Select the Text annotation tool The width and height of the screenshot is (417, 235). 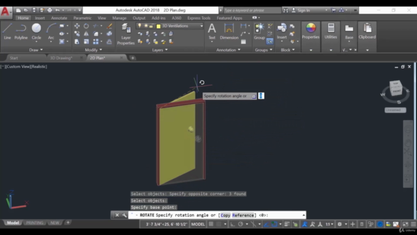click(212, 31)
